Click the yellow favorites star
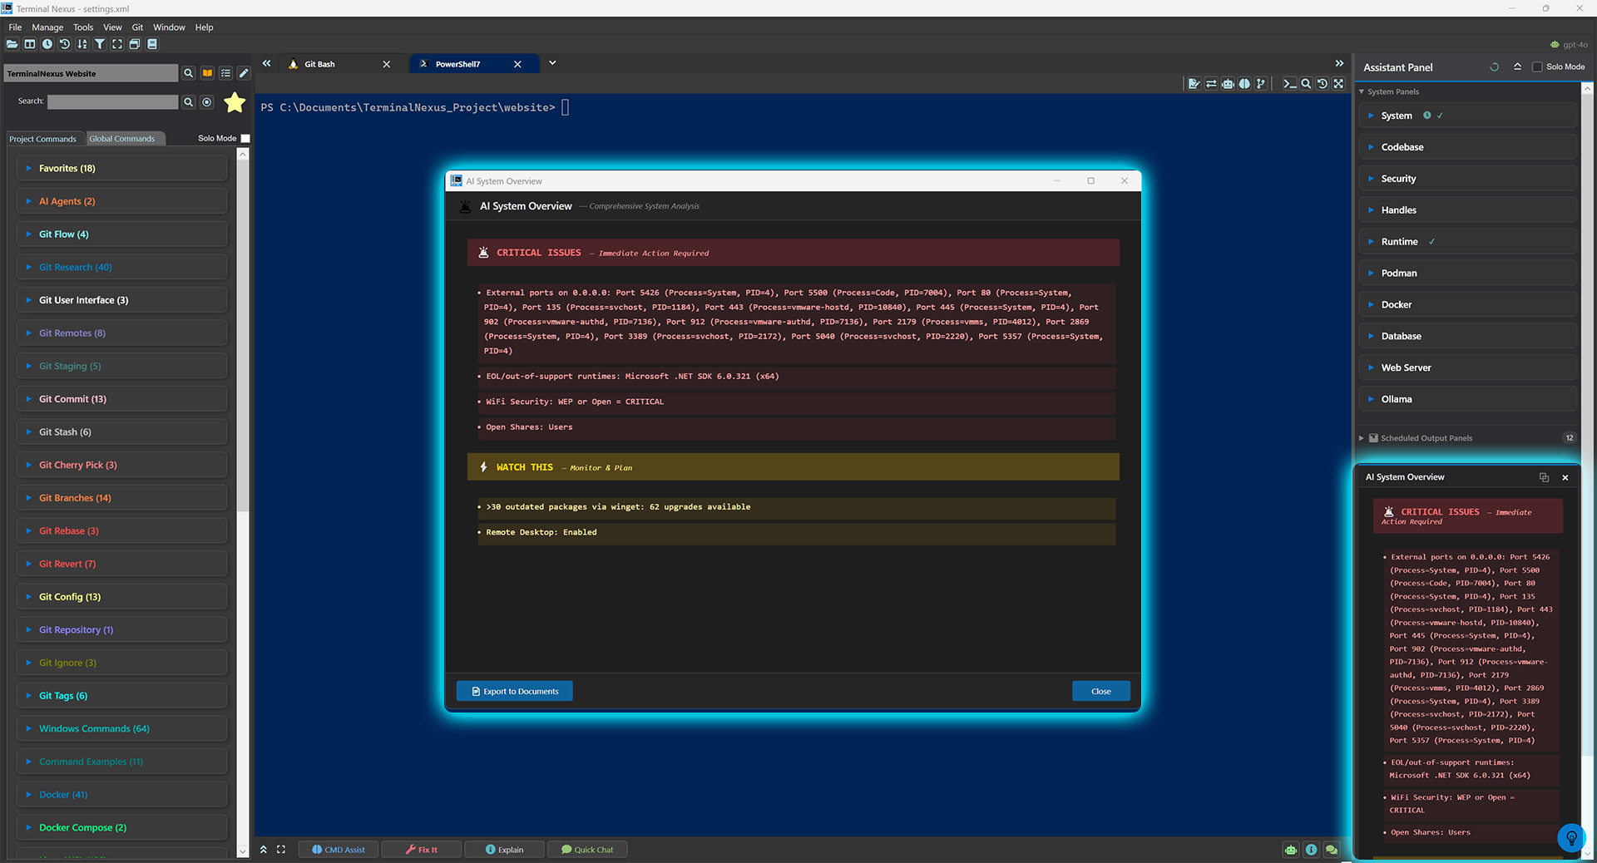The height and width of the screenshot is (863, 1597). click(x=235, y=102)
